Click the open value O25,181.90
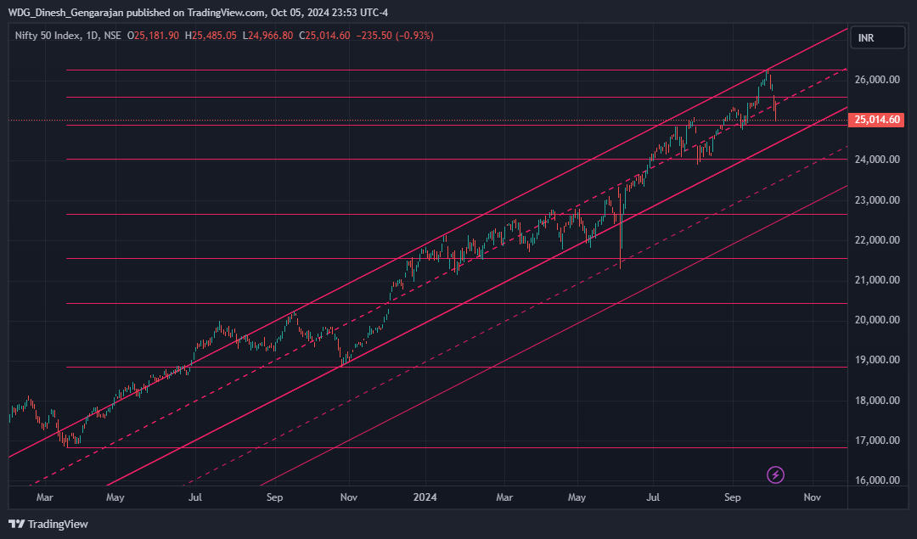 (153, 36)
